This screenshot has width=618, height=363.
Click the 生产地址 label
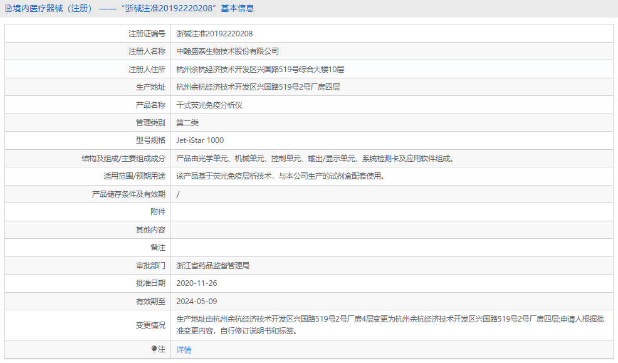click(x=150, y=87)
